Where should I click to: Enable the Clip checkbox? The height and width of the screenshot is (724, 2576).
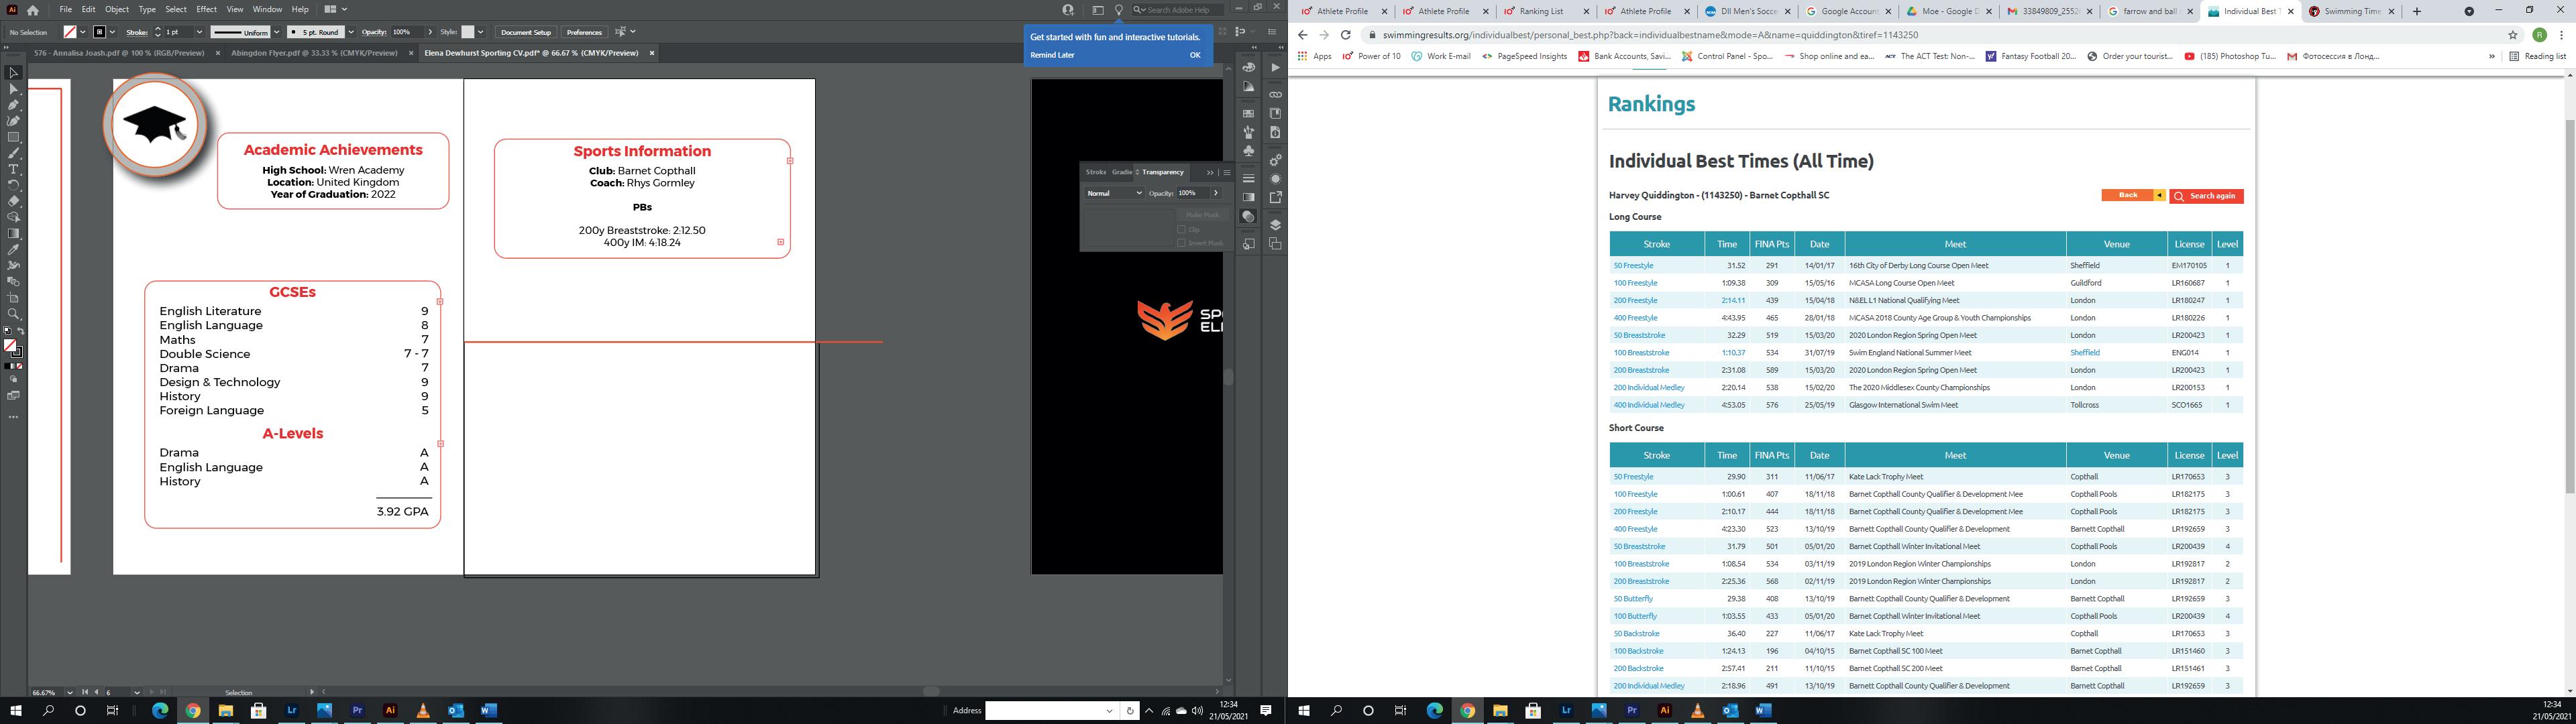(1181, 230)
